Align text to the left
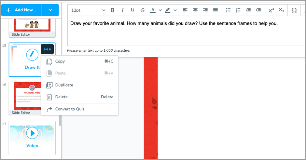 pyautogui.click(x=185, y=10)
